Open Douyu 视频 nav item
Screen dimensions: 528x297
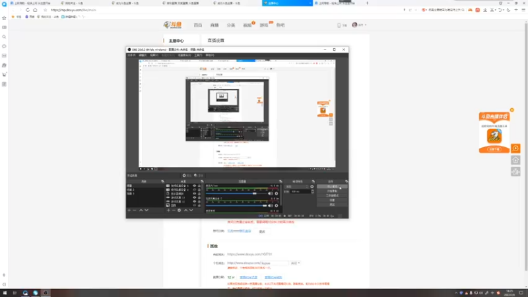[247, 25]
